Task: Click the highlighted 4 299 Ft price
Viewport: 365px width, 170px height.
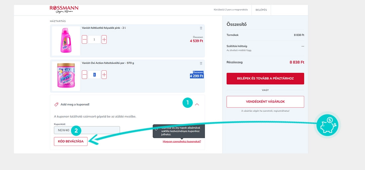Action: [x=197, y=76]
